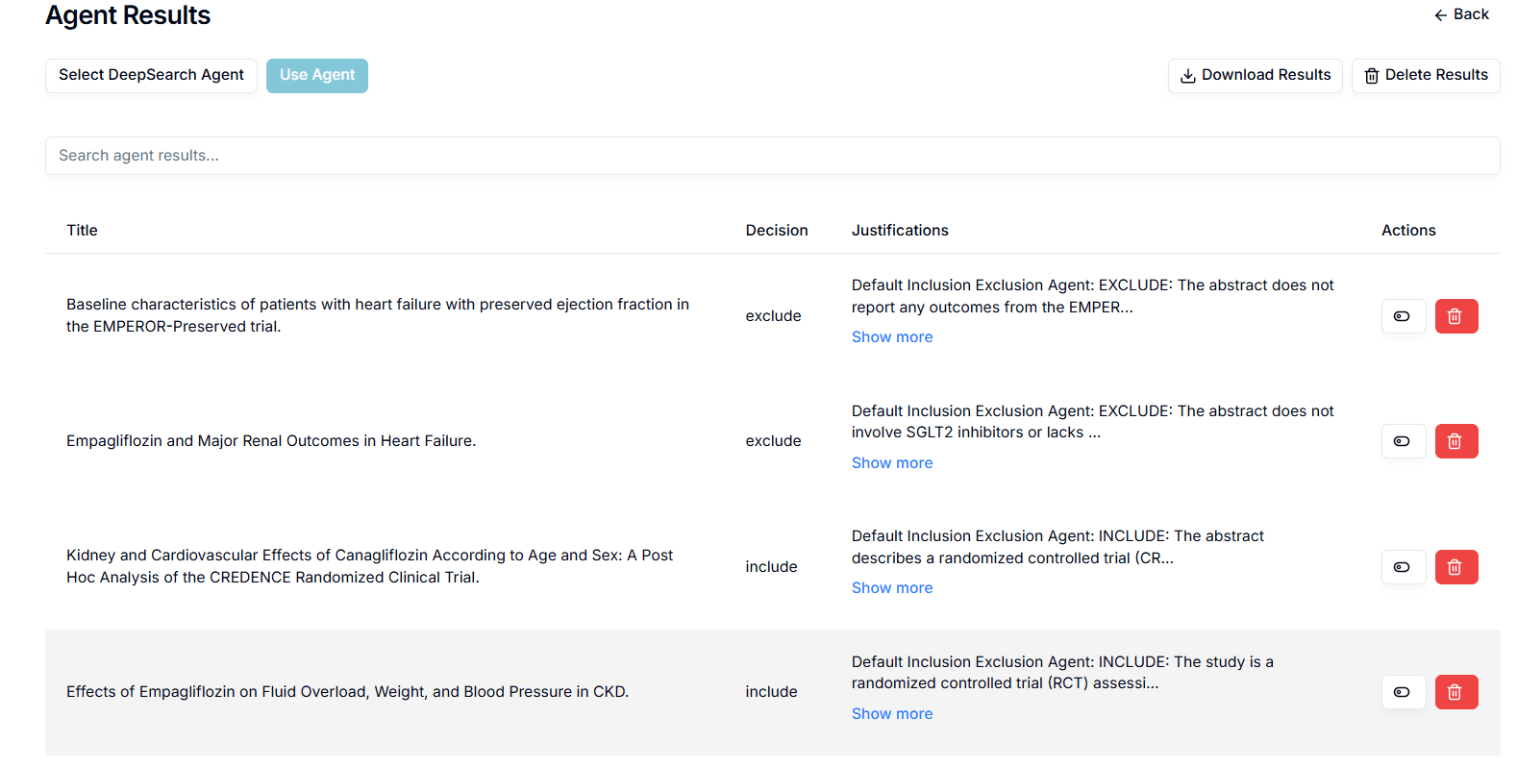
Task: Click the Title column header
Action: pyautogui.click(x=82, y=231)
